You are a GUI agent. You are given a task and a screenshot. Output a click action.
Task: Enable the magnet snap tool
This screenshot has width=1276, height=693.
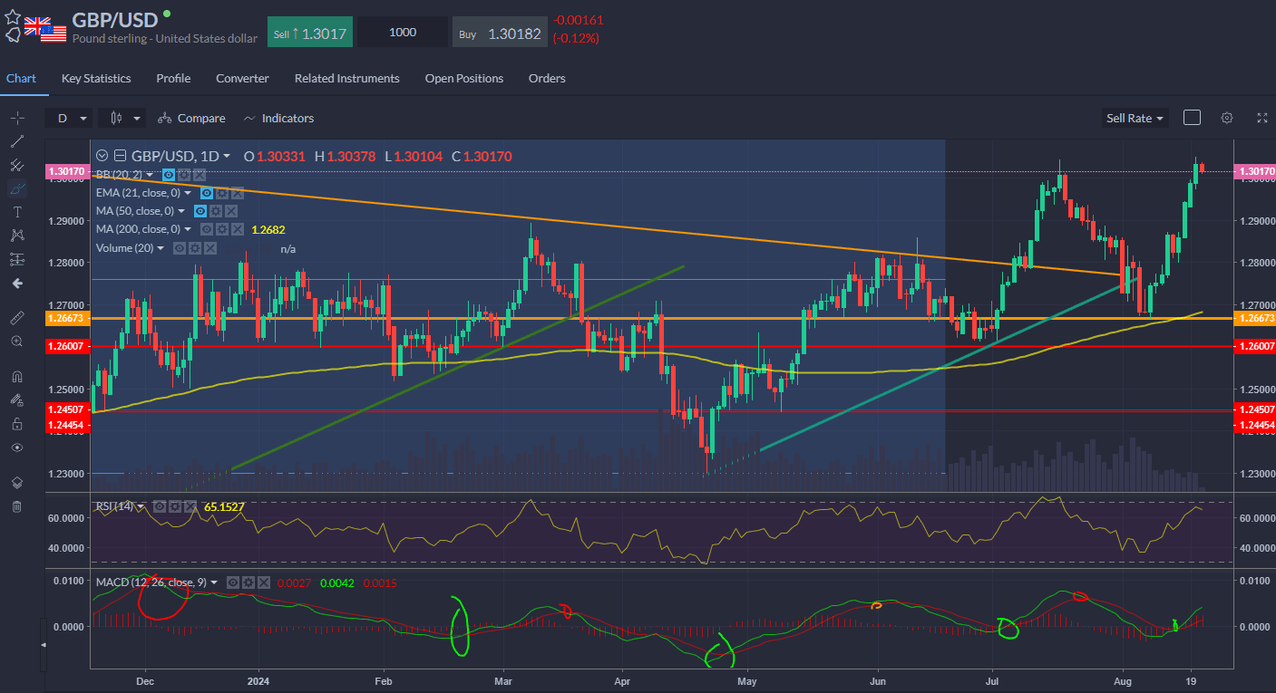16,377
